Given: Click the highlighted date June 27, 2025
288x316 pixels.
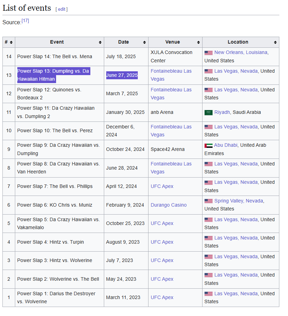Looking at the screenshot, I should pos(122,75).
